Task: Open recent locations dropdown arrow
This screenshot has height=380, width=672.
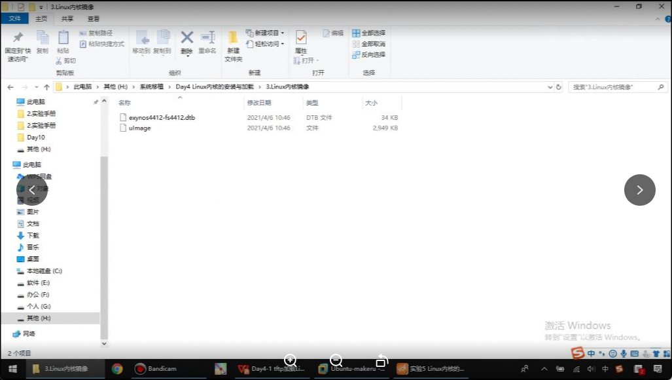Action: pyautogui.click(x=37, y=87)
